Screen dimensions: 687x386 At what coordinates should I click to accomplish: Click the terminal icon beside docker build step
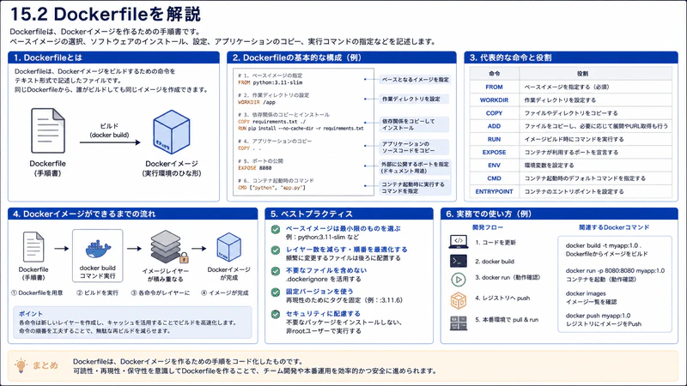(x=459, y=261)
